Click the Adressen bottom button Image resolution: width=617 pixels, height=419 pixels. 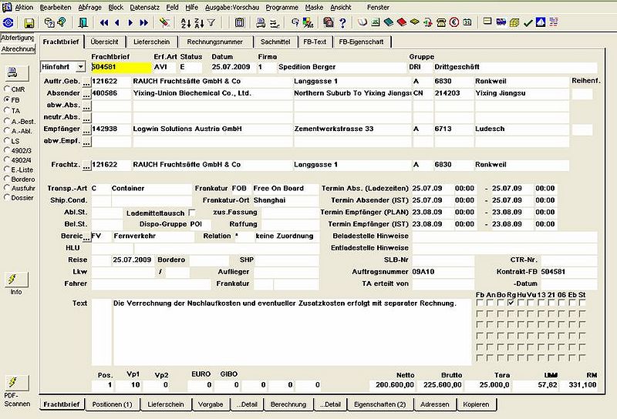coord(434,404)
